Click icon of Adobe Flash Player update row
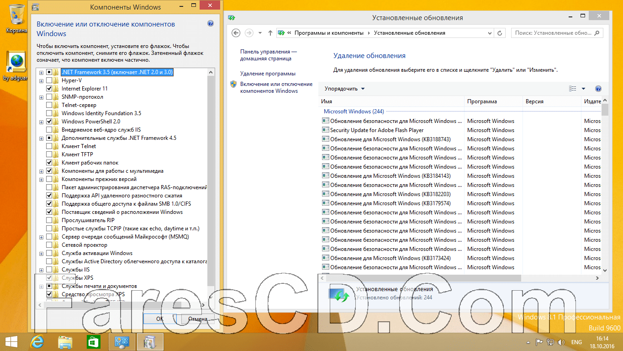The image size is (623, 351). click(x=325, y=130)
